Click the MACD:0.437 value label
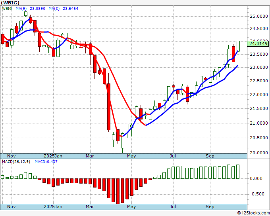 pyautogui.click(x=46, y=162)
